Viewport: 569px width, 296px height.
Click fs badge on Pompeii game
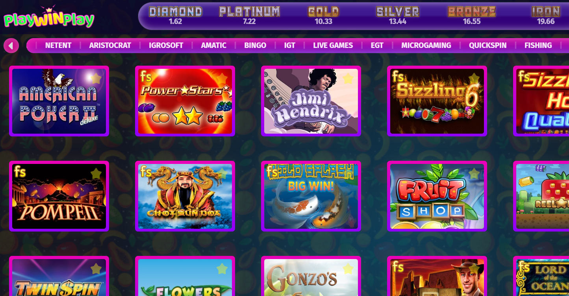click(x=20, y=171)
